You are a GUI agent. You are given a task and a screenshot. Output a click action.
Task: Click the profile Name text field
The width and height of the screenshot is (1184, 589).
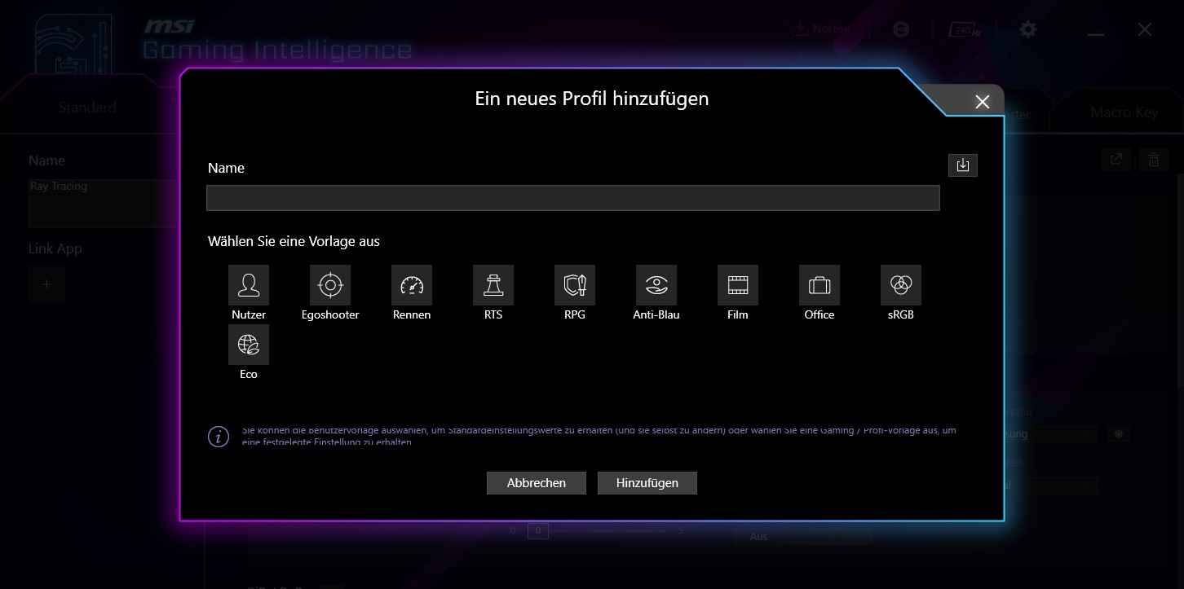tap(572, 198)
